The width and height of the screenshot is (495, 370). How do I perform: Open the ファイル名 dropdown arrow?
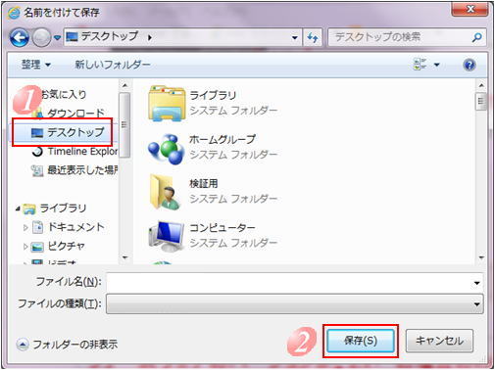click(476, 283)
